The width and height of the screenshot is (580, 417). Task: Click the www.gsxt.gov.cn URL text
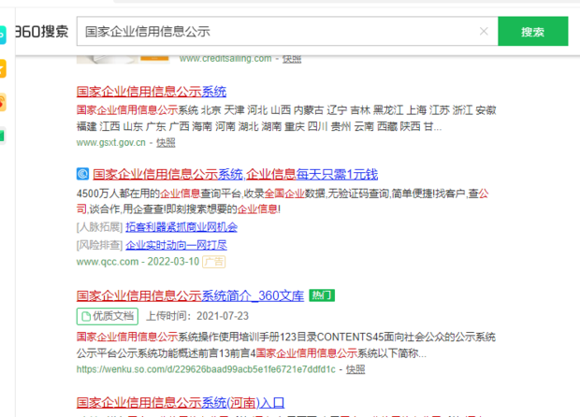click(x=111, y=143)
